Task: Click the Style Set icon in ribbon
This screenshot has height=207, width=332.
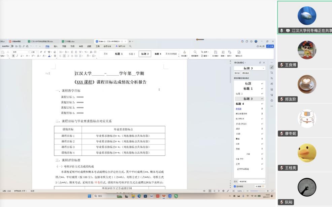Action: 184,52
